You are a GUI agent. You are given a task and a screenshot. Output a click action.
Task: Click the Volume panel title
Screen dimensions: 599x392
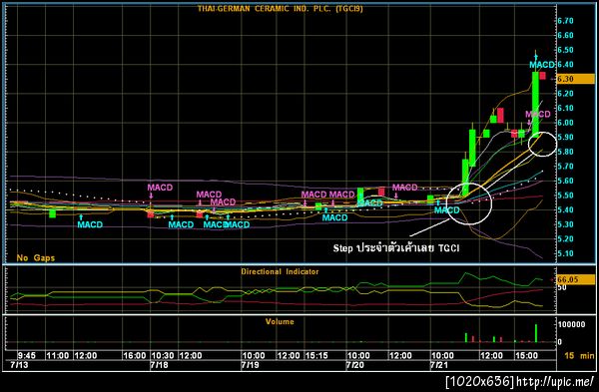point(280,322)
